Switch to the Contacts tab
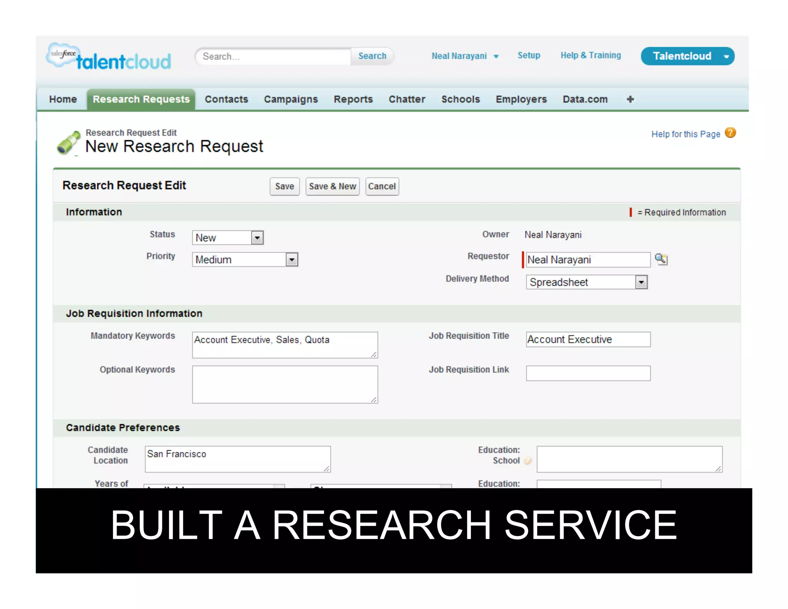 (x=226, y=99)
